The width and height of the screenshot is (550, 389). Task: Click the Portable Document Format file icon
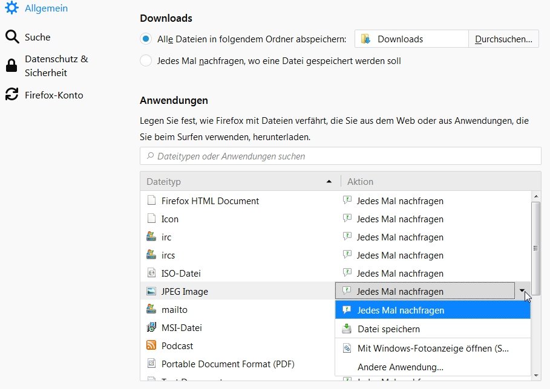151,364
